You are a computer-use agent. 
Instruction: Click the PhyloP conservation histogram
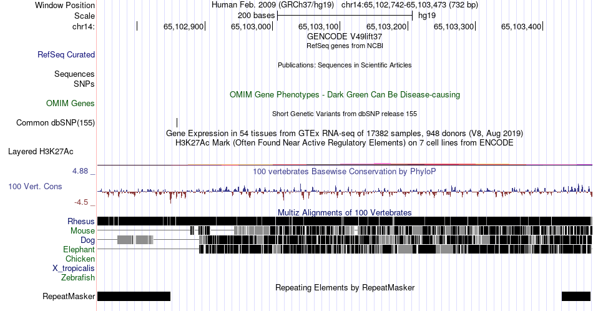pyautogui.click(x=345, y=191)
